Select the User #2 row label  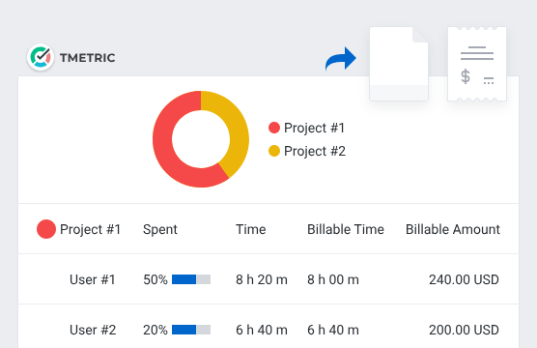tap(93, 330)
